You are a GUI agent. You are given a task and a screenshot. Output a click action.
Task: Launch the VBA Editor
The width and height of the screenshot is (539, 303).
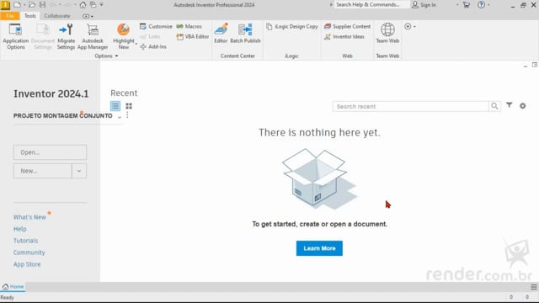(193, 36)
